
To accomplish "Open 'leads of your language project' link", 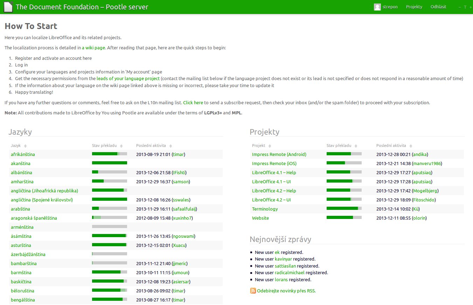I will [x=128, y=79].
